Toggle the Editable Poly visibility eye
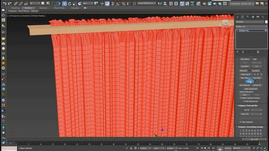The image size is (269, 151). [266, 31]
